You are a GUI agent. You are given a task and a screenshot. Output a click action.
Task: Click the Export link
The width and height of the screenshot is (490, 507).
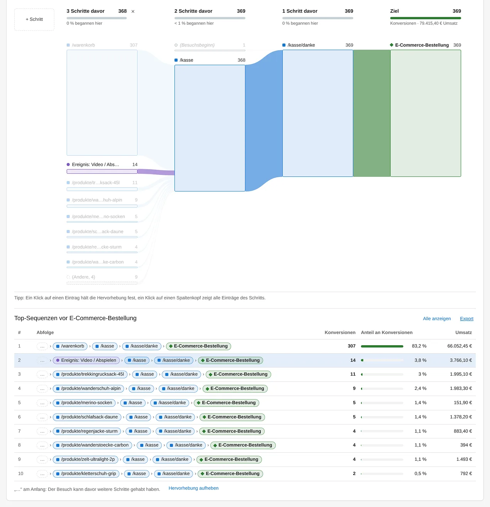pyautogui.click(x=467, y=319)
